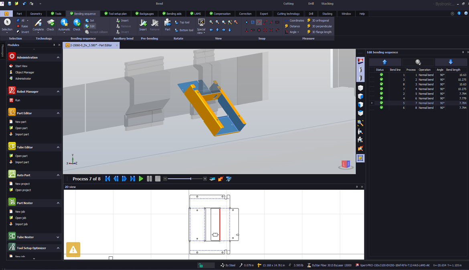This screenshot has width=469, height=270.
Task: Collapse the Robot Manager module section
Action: pos(58,92)
